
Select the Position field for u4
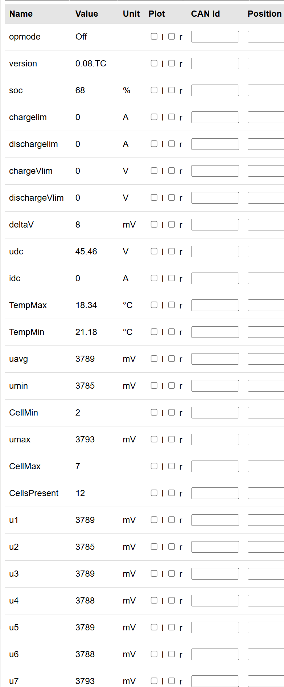click(266, 601)
